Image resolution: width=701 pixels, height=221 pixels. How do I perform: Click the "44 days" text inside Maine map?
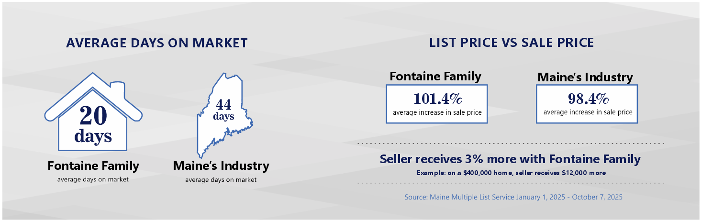(224, 110)
